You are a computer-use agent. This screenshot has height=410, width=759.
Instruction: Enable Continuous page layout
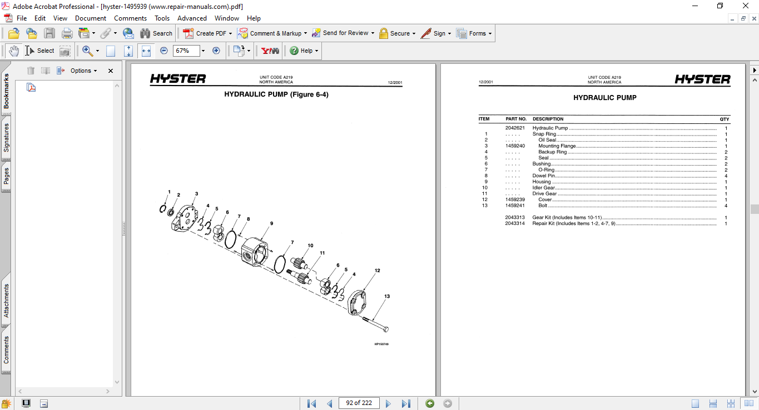[713, 403]
